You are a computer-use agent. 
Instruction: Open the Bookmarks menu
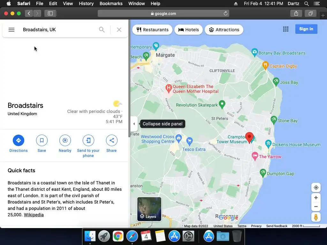[111, 4]
